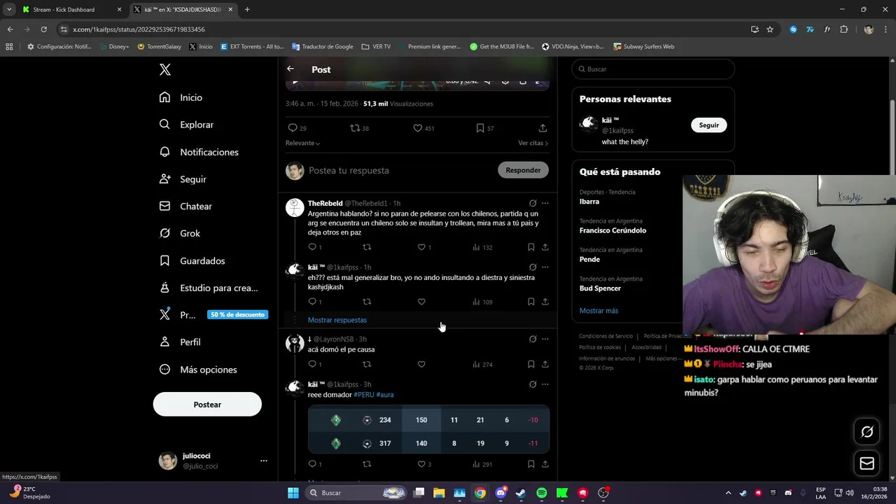Go back using the Post arrow
896x504 pixels.
(x=290, y=69)
